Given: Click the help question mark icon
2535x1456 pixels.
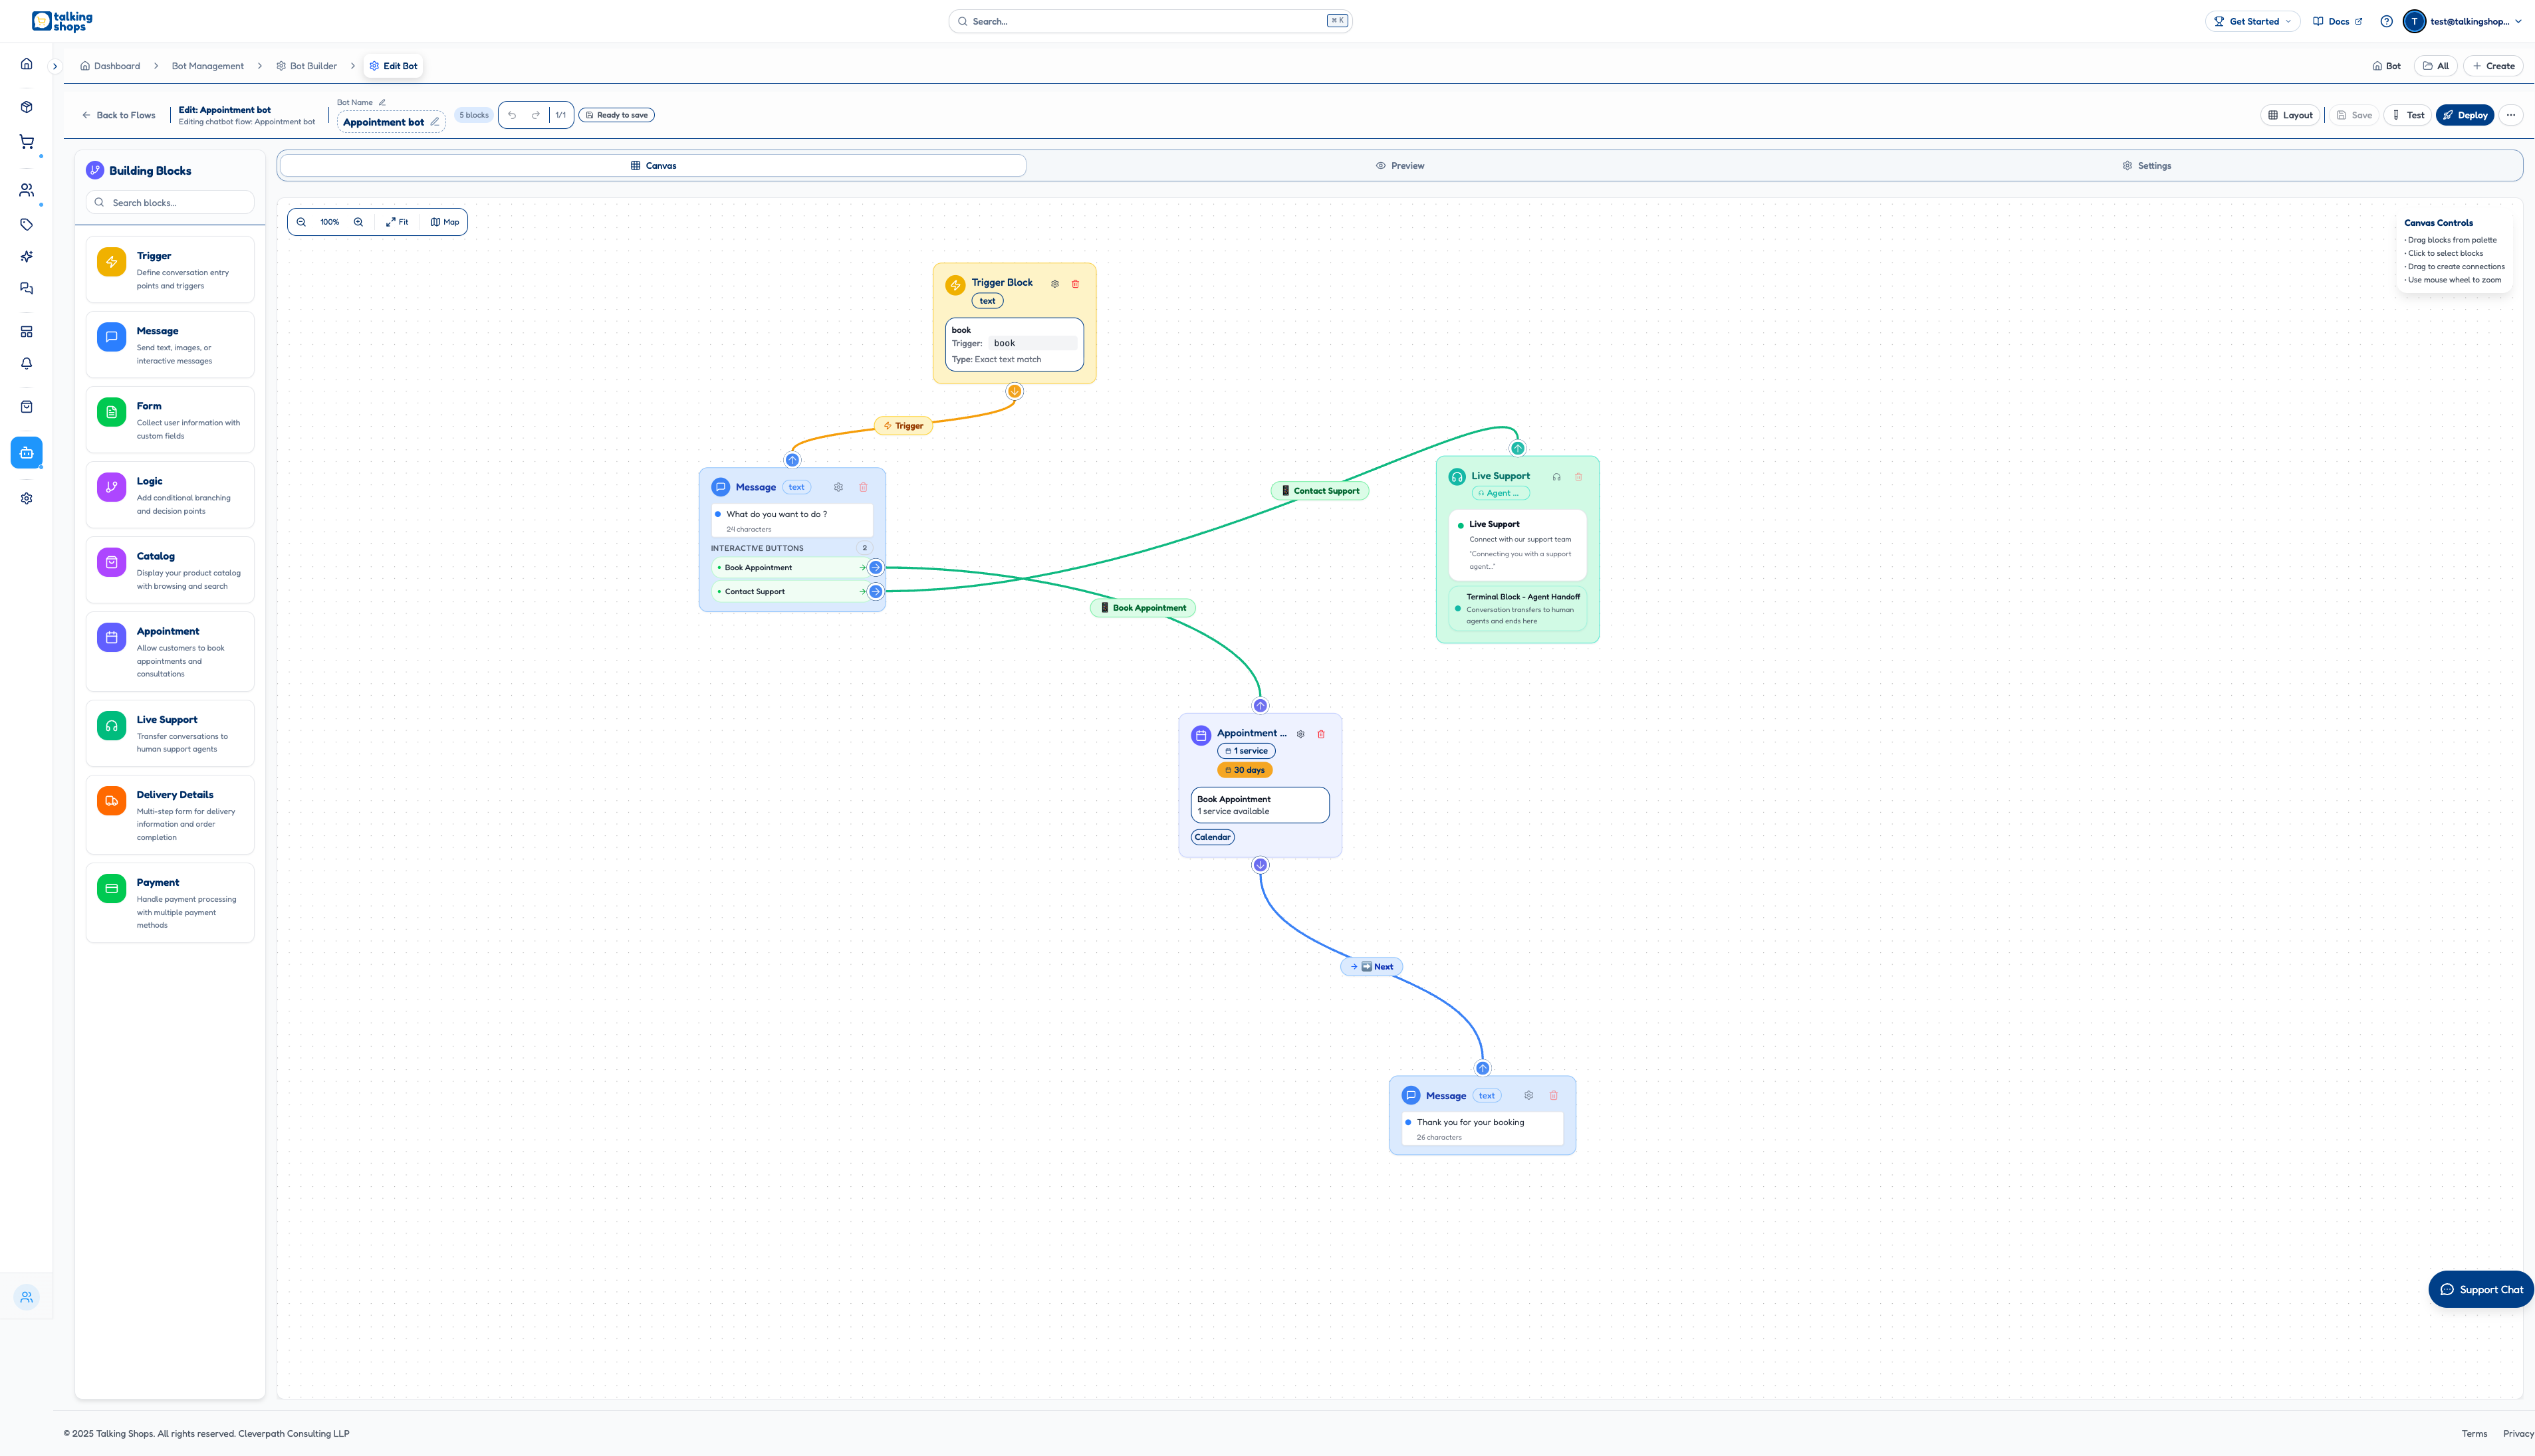Looking at the screenshot, I should coord(2386,20).
